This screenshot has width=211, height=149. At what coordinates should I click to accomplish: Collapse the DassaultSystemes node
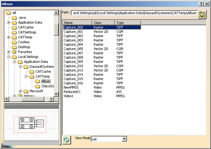(x=20, y=67)
